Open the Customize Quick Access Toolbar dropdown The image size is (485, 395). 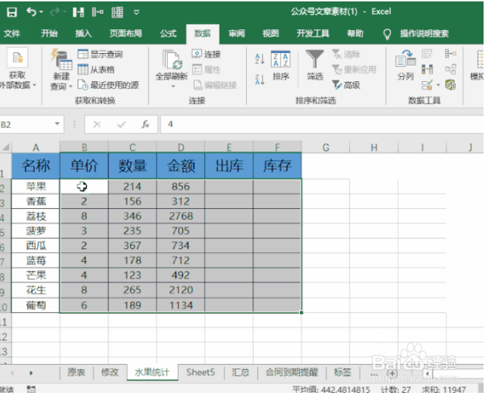136,13
